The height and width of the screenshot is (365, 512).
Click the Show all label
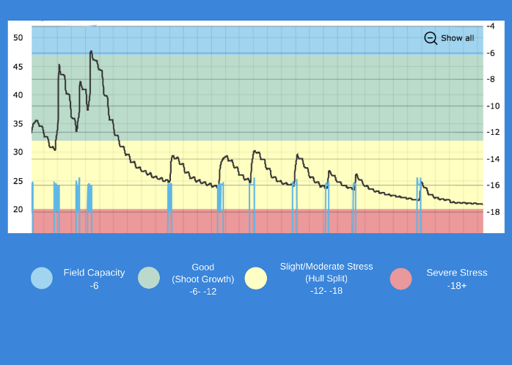point(457,38)
